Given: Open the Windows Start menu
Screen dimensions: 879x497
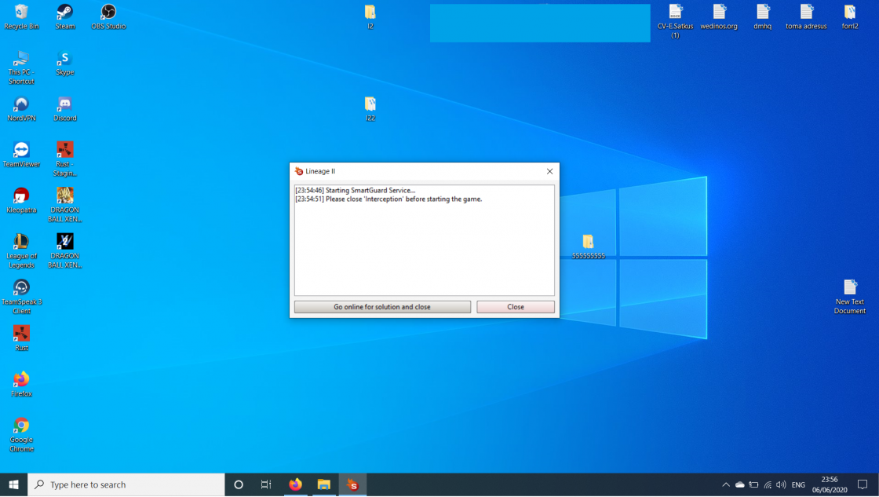Looking at the screenshot, I should tap(13, 484).
